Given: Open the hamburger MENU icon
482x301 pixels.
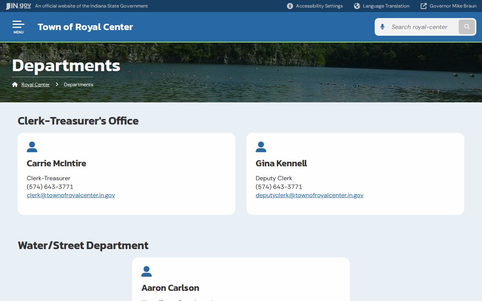Looking at the screenshot, I should tap(18, 27).
